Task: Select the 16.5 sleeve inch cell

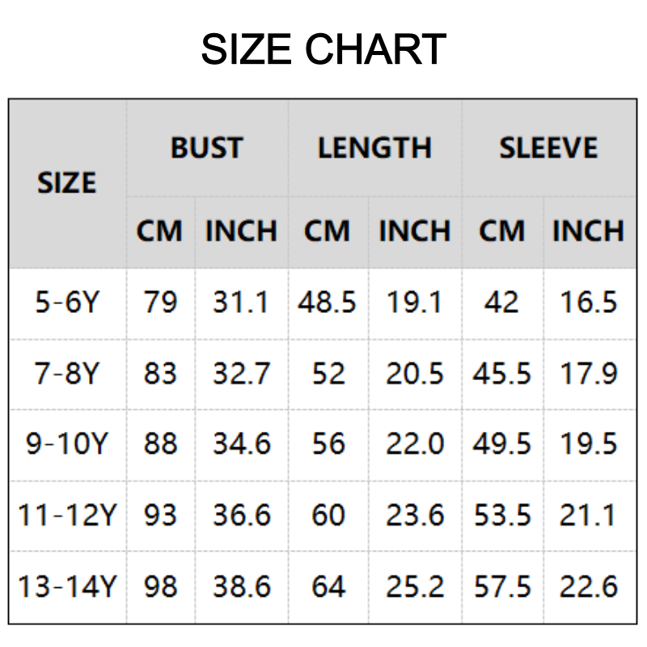Action: click(x=588, y=302)
